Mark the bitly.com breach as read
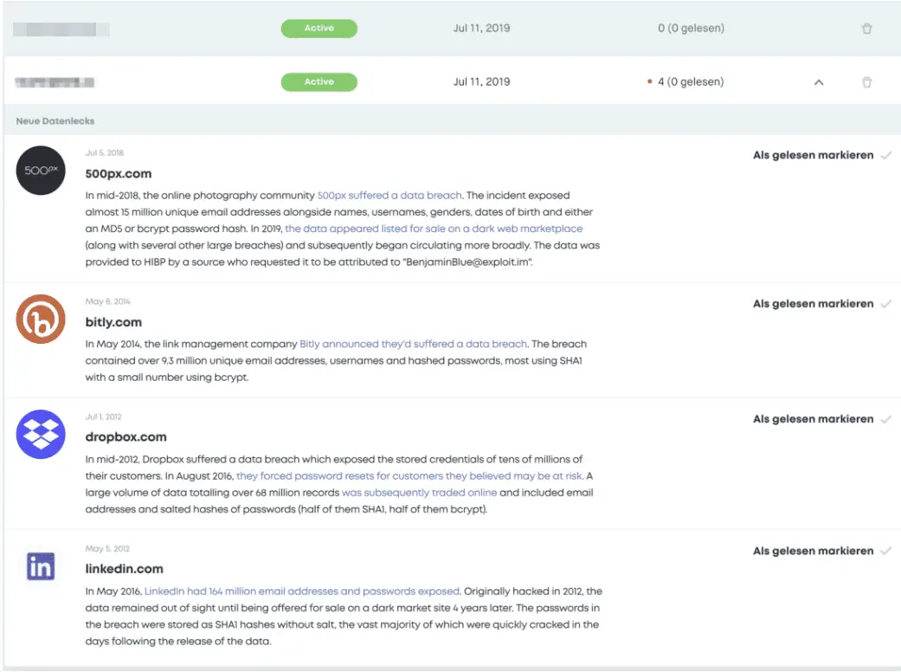 point(821,303)
